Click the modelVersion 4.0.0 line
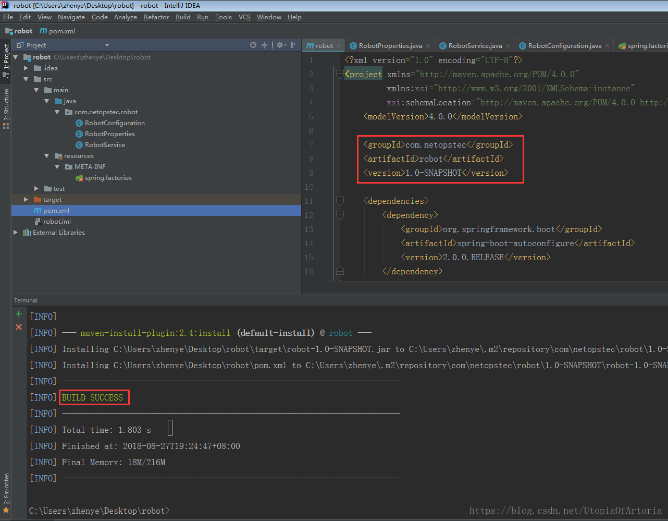Viewport: 668px width, 521px height. [442, 116]
